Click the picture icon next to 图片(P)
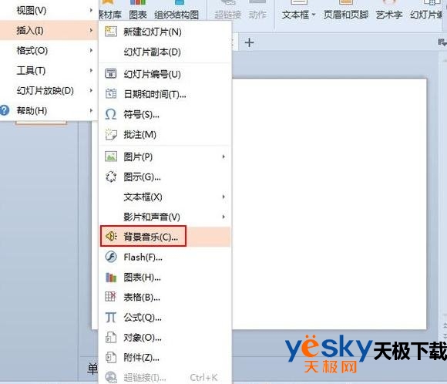 [x=111, y=157]
